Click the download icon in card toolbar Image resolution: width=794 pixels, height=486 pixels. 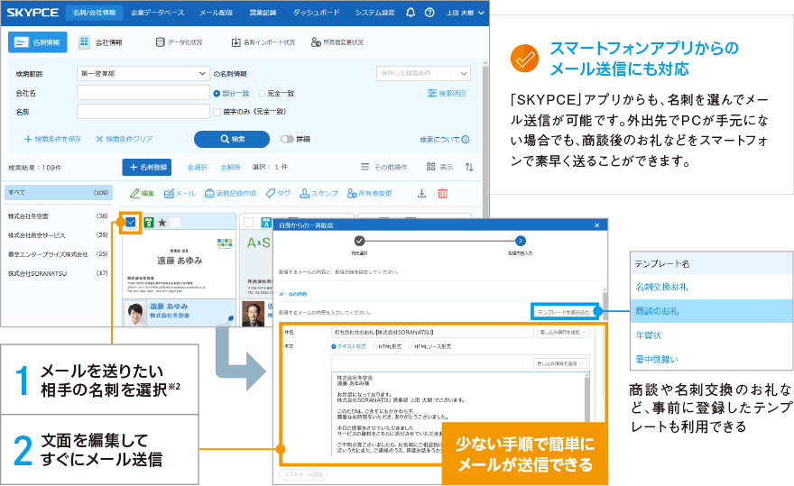[422, 193]
